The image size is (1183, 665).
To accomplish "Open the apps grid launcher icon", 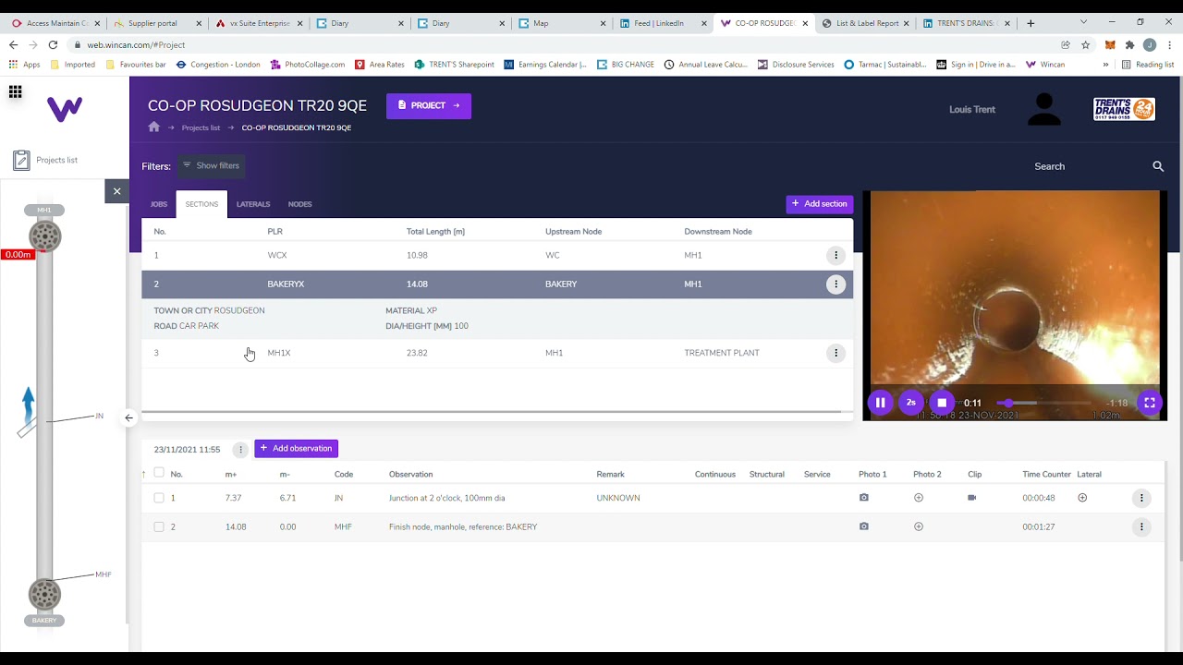I will tap(15, 91).
